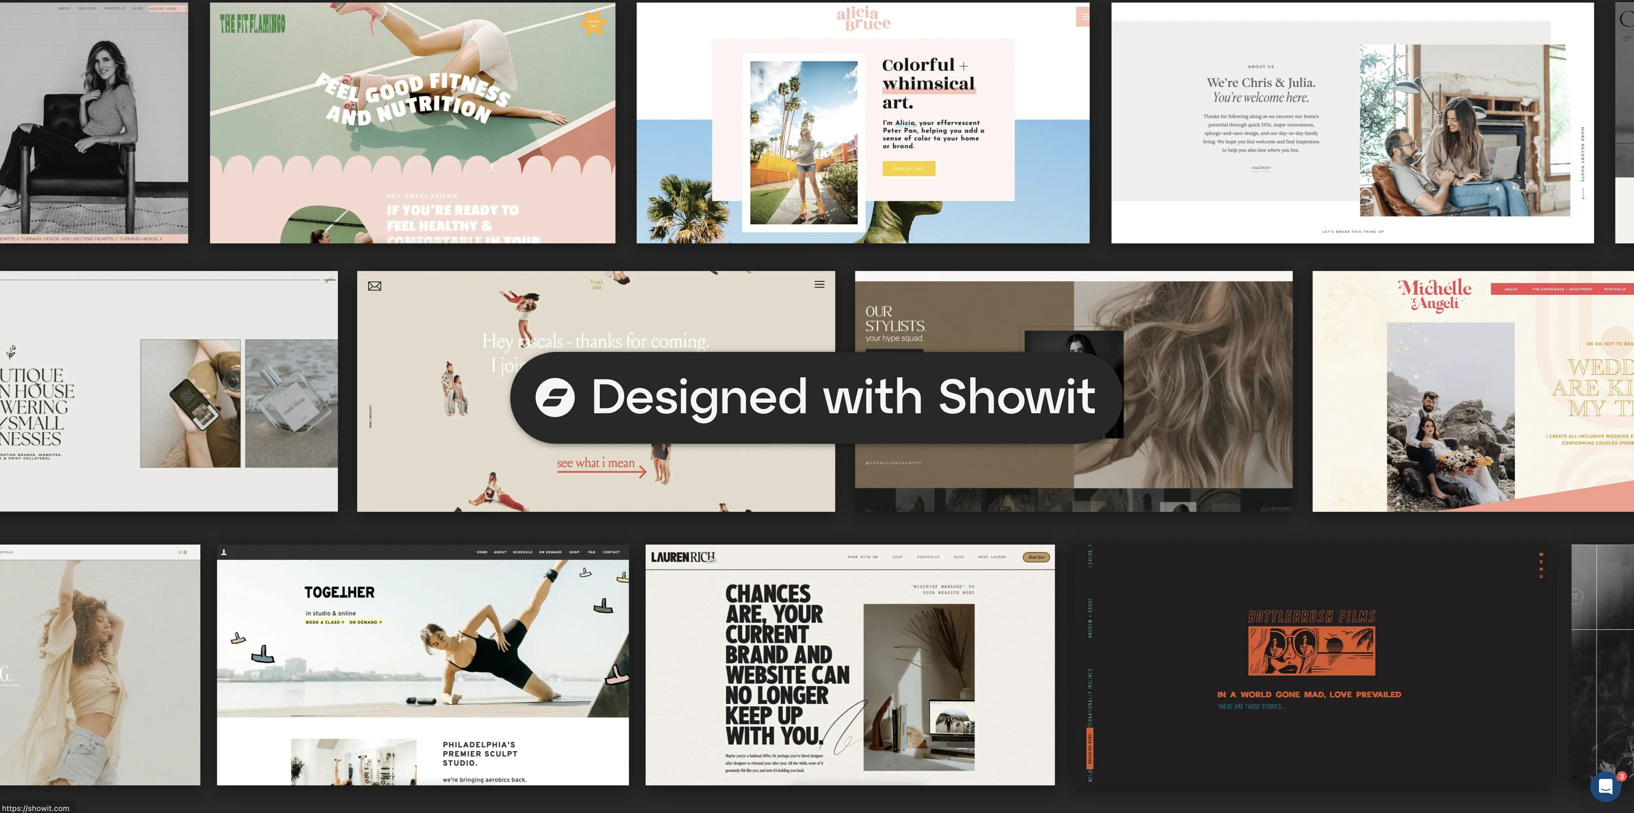
Task: Open the hamburger menu on the Briar & Atlas site
Action: pyautogui.click(x=820, y=284)
